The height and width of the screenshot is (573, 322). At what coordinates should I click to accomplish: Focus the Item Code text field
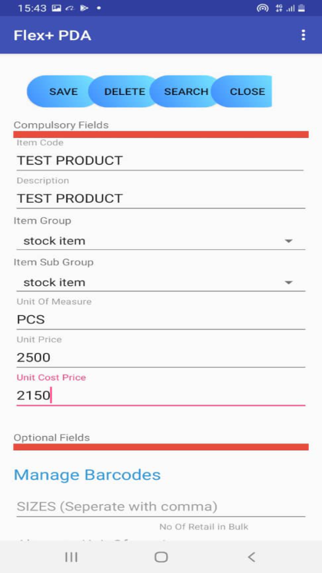tap(160, 161)
